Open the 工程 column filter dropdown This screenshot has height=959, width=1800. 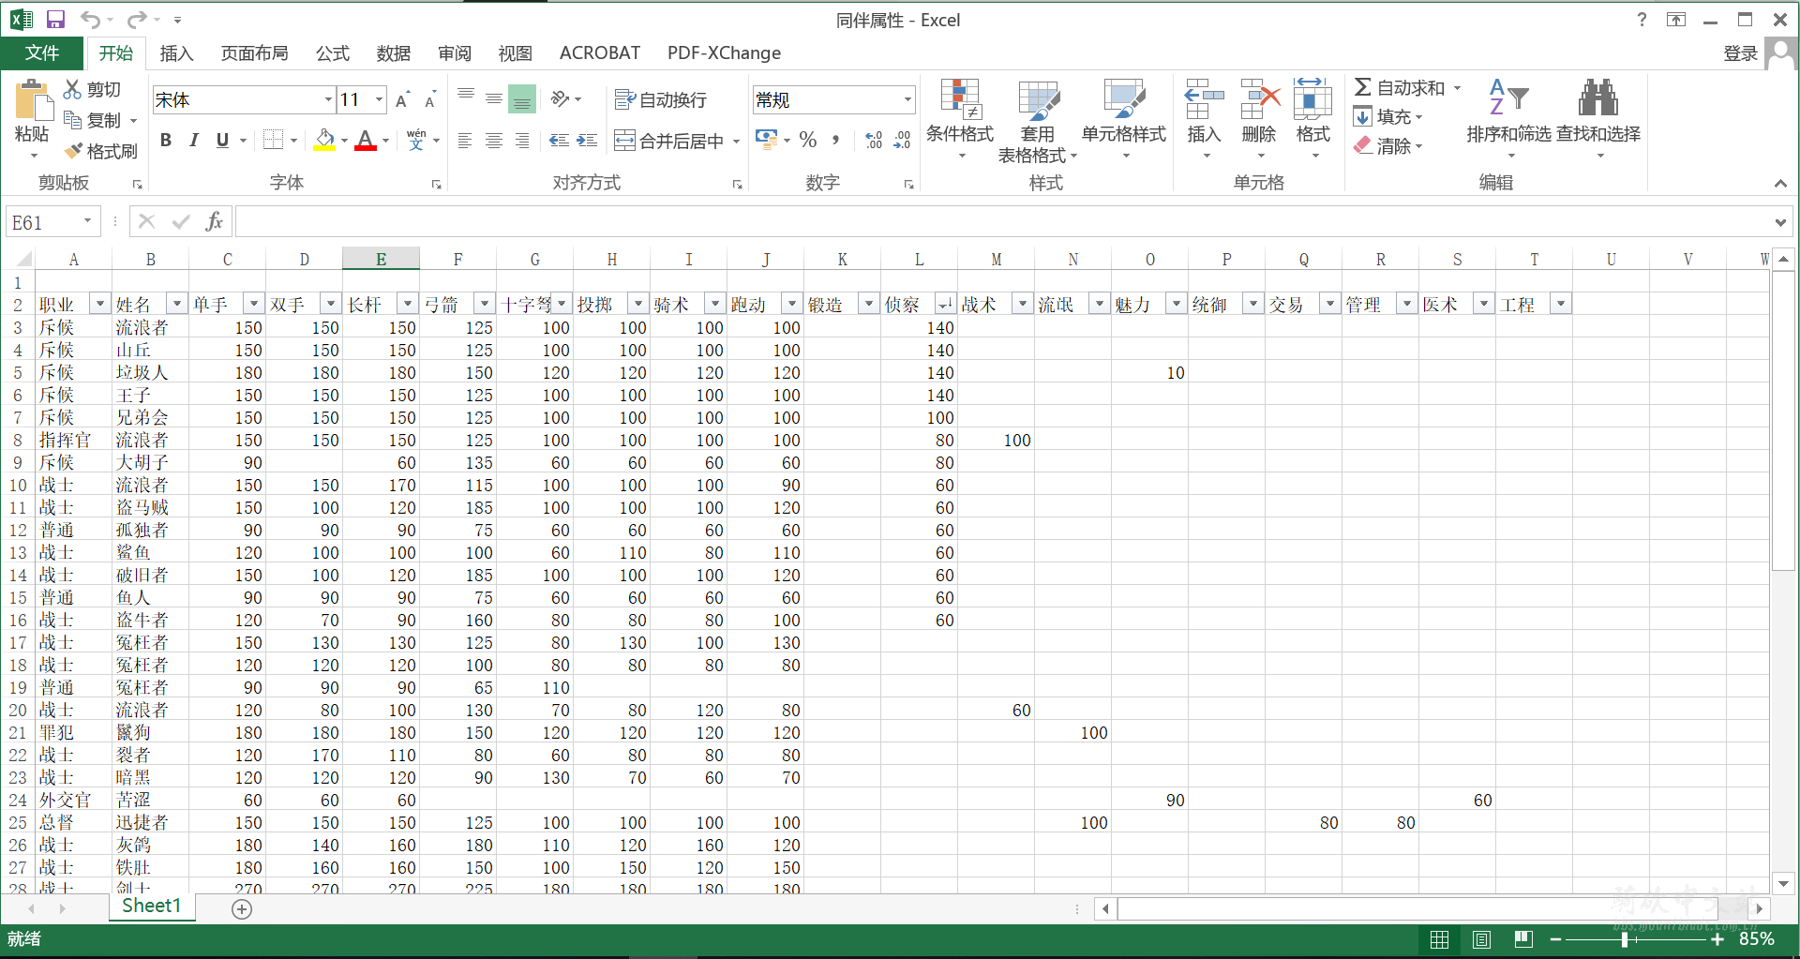(1561, 304)
